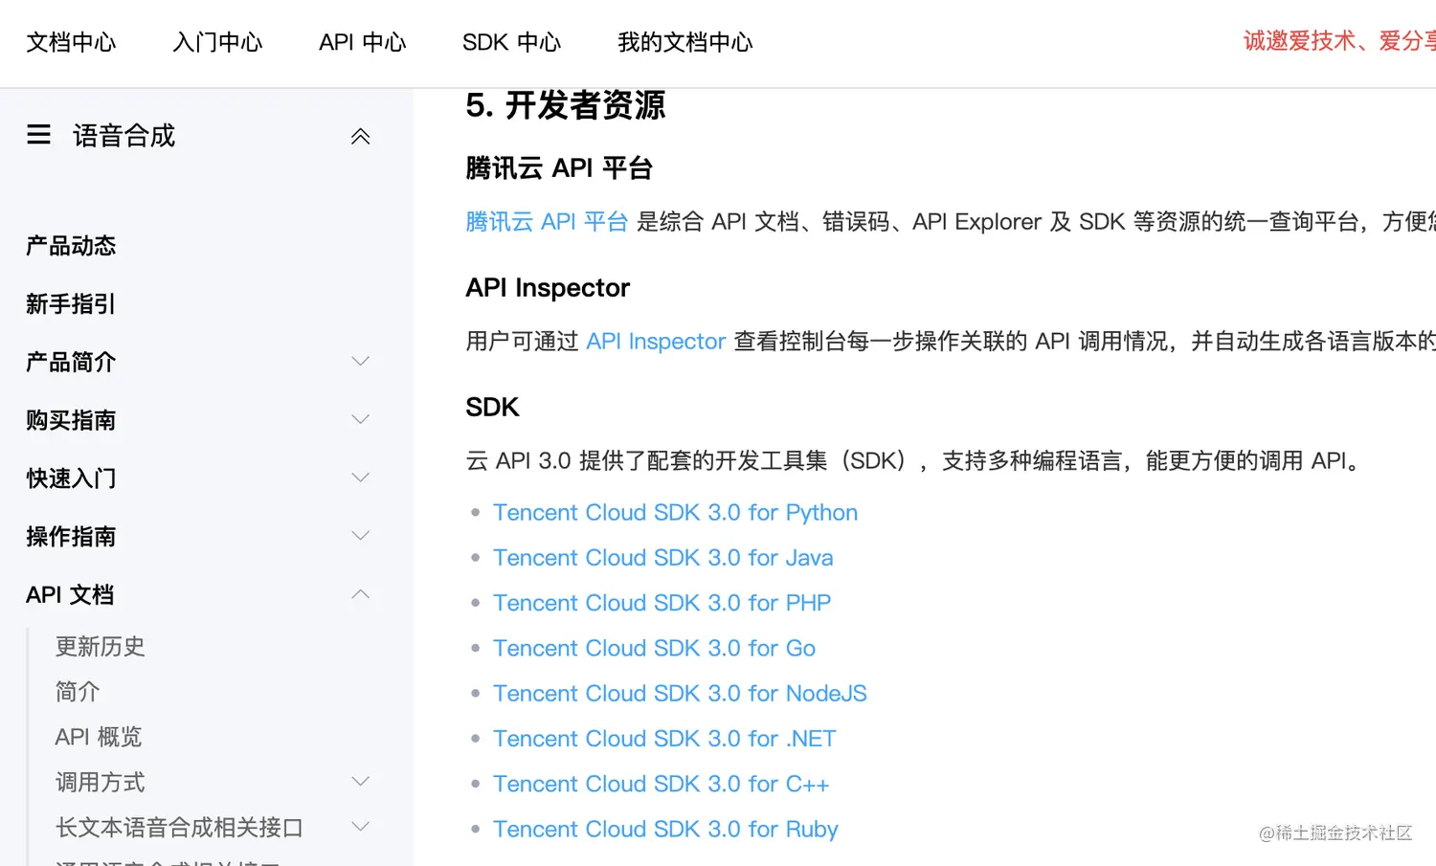Open 我的文档中心 in top navigation
The image size is (1436, 866).
coord(684,42)
